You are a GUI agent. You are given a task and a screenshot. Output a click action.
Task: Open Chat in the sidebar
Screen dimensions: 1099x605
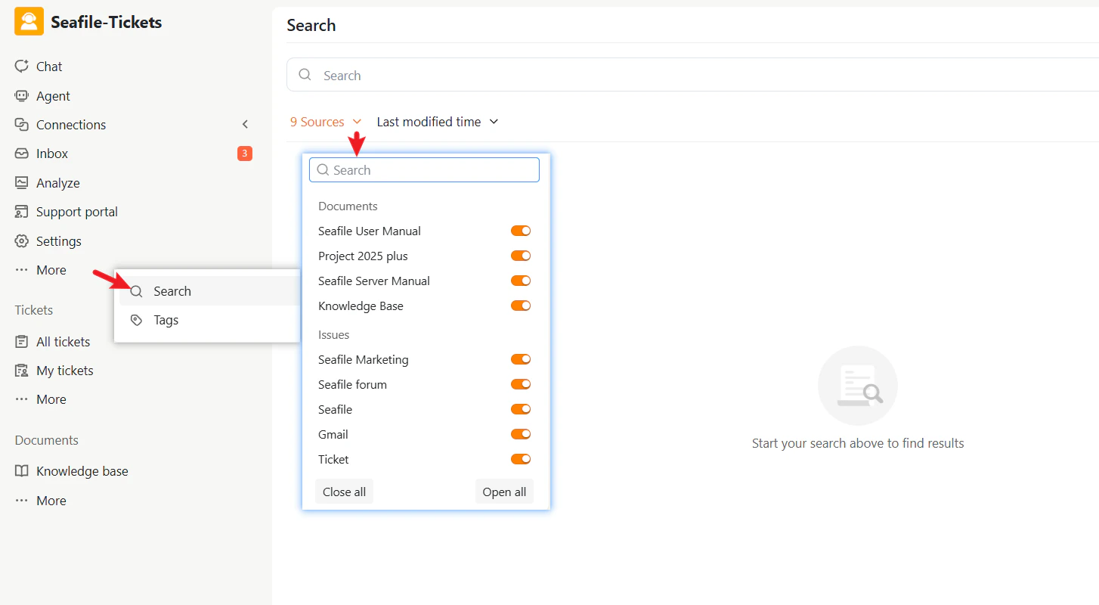point(49,67)
